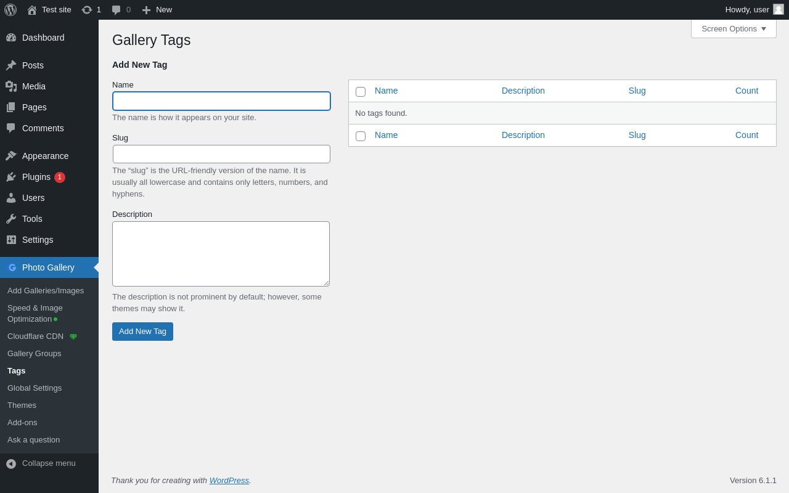Sort by Slug in table footer

click(x=637, y=135)
